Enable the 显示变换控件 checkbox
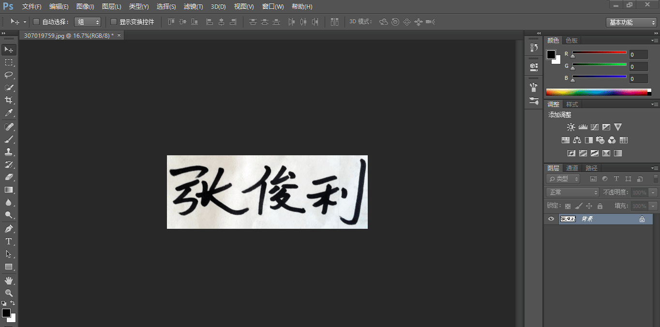This screenshot has width=660, height=327. coord(114,22)
